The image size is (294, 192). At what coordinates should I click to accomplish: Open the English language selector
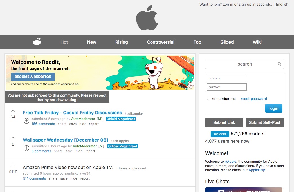tap(282, 4)
